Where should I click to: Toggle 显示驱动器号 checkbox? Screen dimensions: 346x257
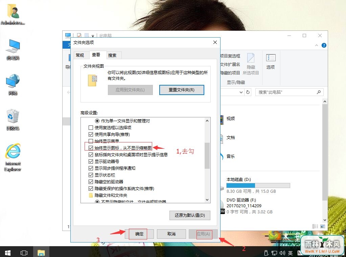pos(91,162)
